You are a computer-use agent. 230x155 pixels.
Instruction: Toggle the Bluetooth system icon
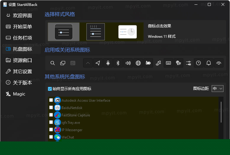(118, 63)
